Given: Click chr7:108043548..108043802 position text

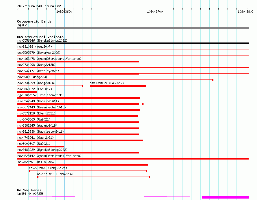Looking at the screenshot, I should 39,6.
